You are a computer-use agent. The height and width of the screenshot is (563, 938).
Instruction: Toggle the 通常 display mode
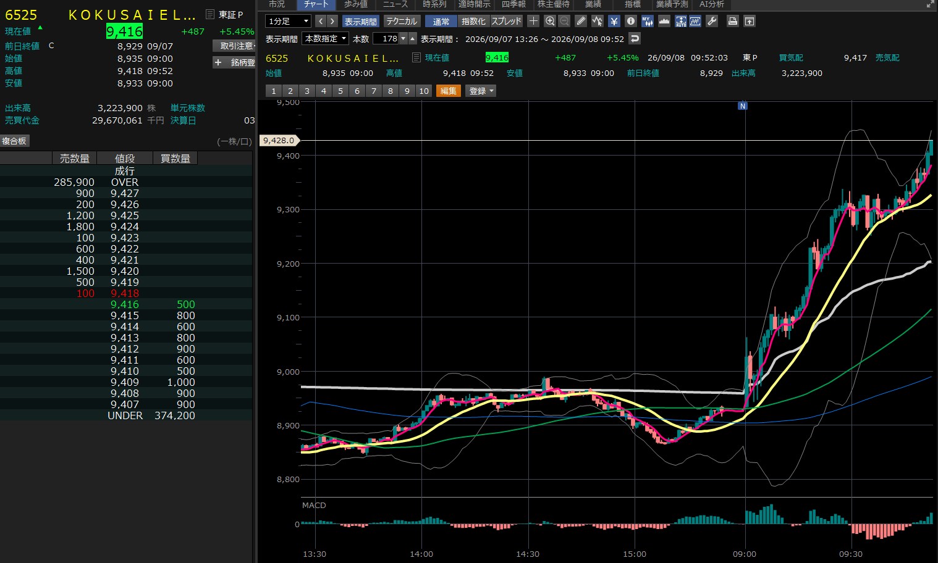point(441,21)
